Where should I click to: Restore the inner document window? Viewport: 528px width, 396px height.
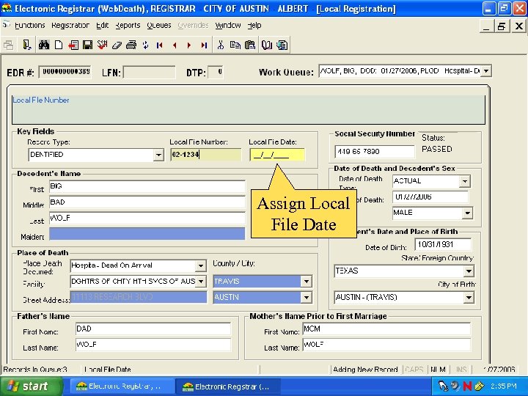tap(502, 26)
